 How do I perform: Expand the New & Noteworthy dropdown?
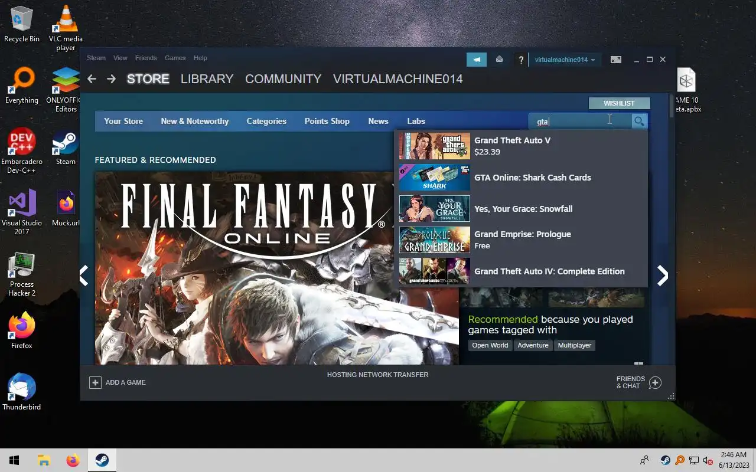click(x=194, y=121)
